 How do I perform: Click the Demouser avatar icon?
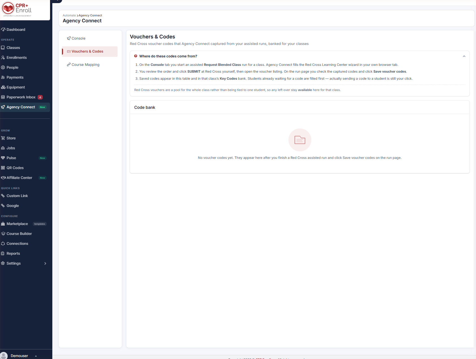click(4, 356)
